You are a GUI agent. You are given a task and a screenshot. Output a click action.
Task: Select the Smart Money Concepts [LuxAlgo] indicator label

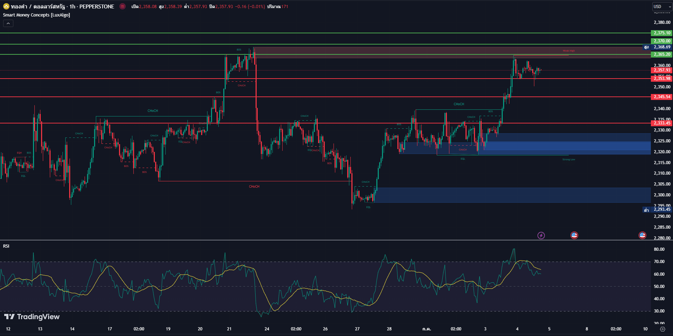[x=37, y=15]
